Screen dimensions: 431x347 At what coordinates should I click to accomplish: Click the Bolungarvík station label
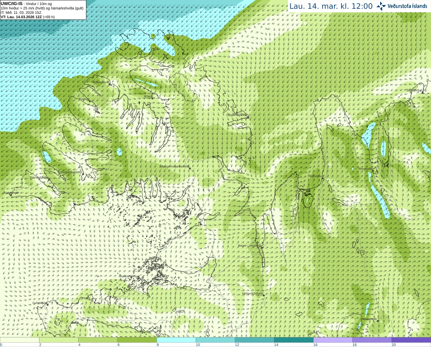(x=101, y=82)
